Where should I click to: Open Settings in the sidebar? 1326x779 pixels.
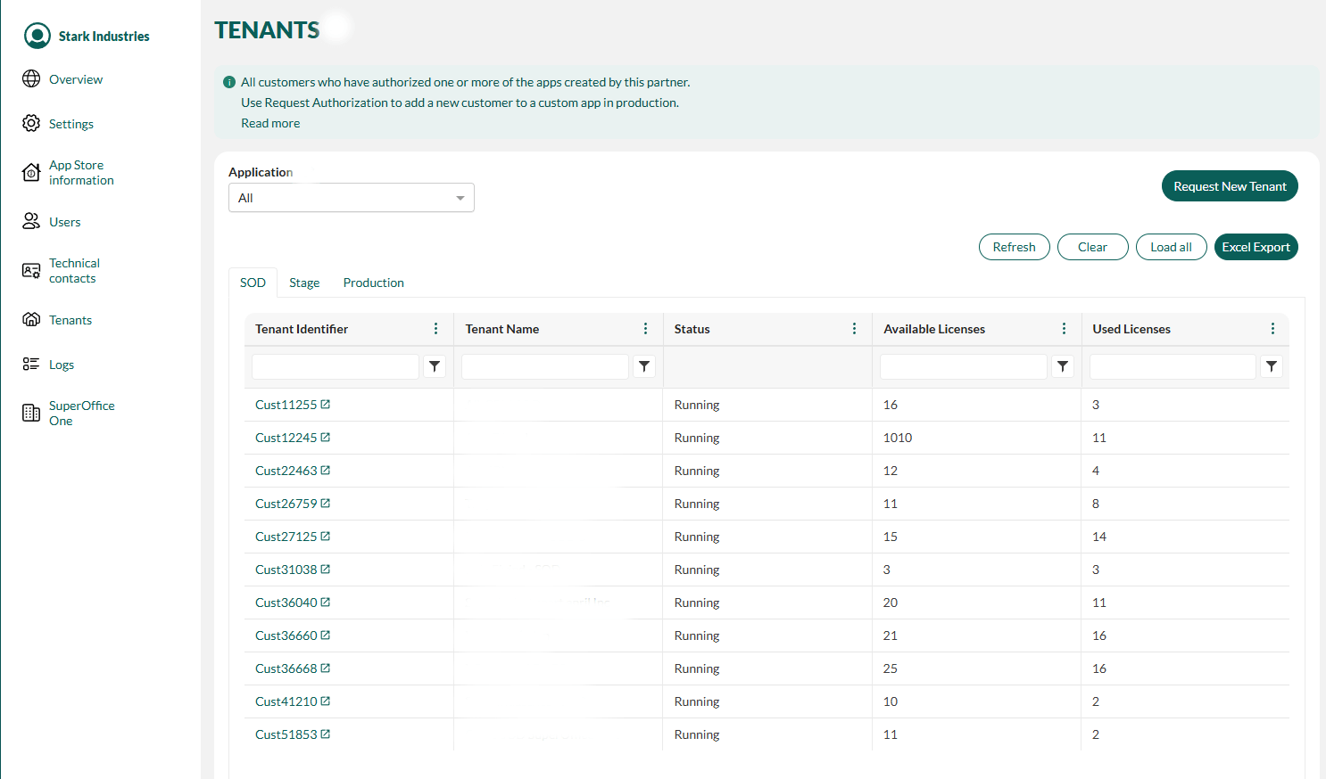pos(71,124)
